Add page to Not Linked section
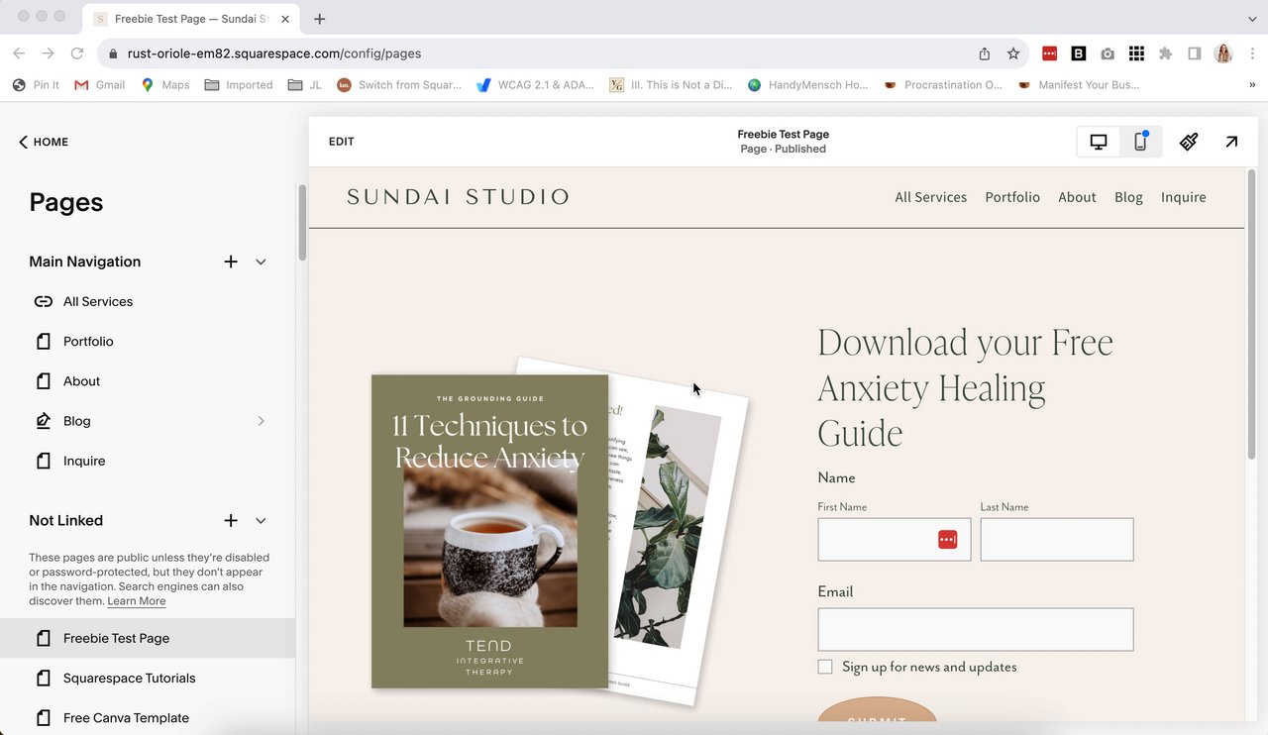Image resolution: width=1268 pixels, height=735 pixels. pos(231,520)
